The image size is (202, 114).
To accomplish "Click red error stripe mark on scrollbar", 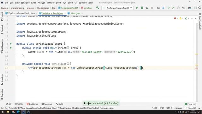I will 197,69.
